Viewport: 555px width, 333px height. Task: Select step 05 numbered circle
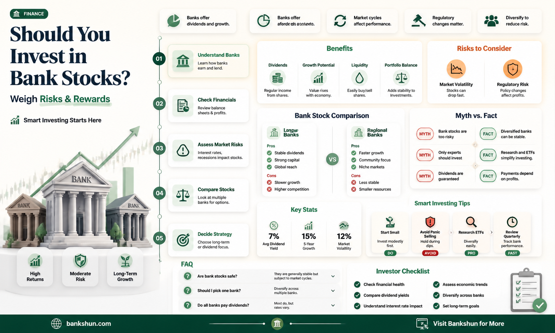[x=159, y=238]
